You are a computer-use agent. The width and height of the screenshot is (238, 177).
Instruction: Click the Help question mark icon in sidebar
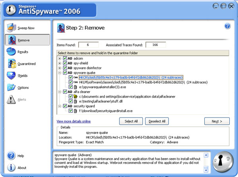click(x=11, y=156)
